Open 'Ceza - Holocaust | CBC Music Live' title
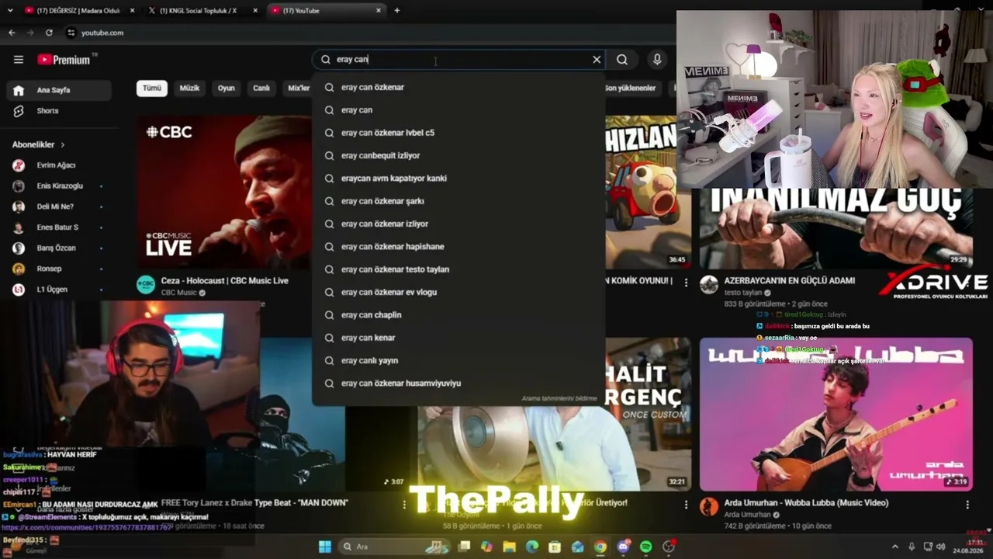993x559 pixels. pyautogui.click(x=225, y=280)
